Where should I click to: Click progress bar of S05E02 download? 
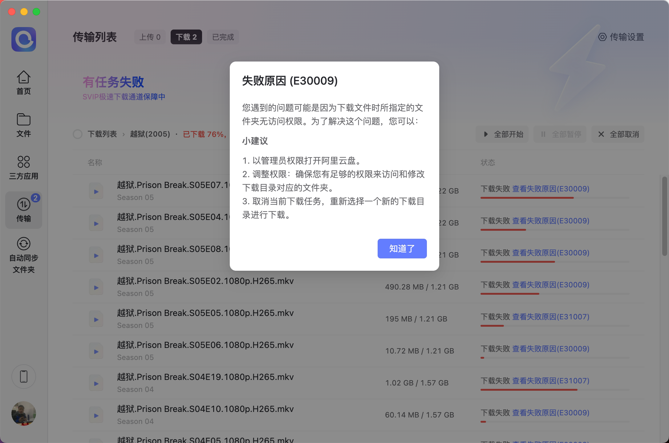click(555, 294)
